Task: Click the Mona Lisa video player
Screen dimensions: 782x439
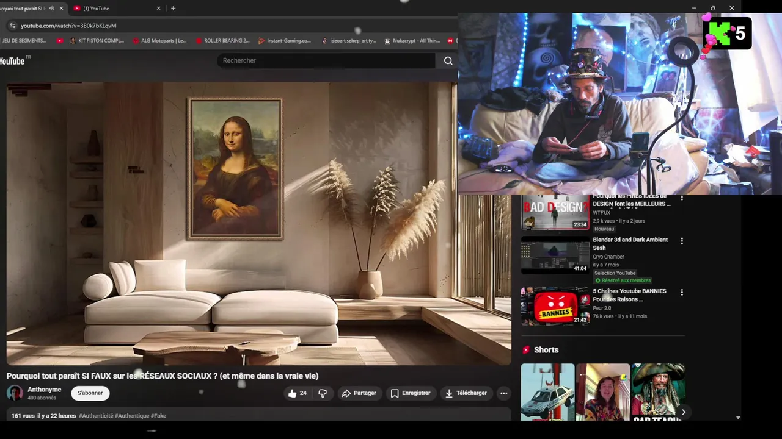Action: click(258, 223)
